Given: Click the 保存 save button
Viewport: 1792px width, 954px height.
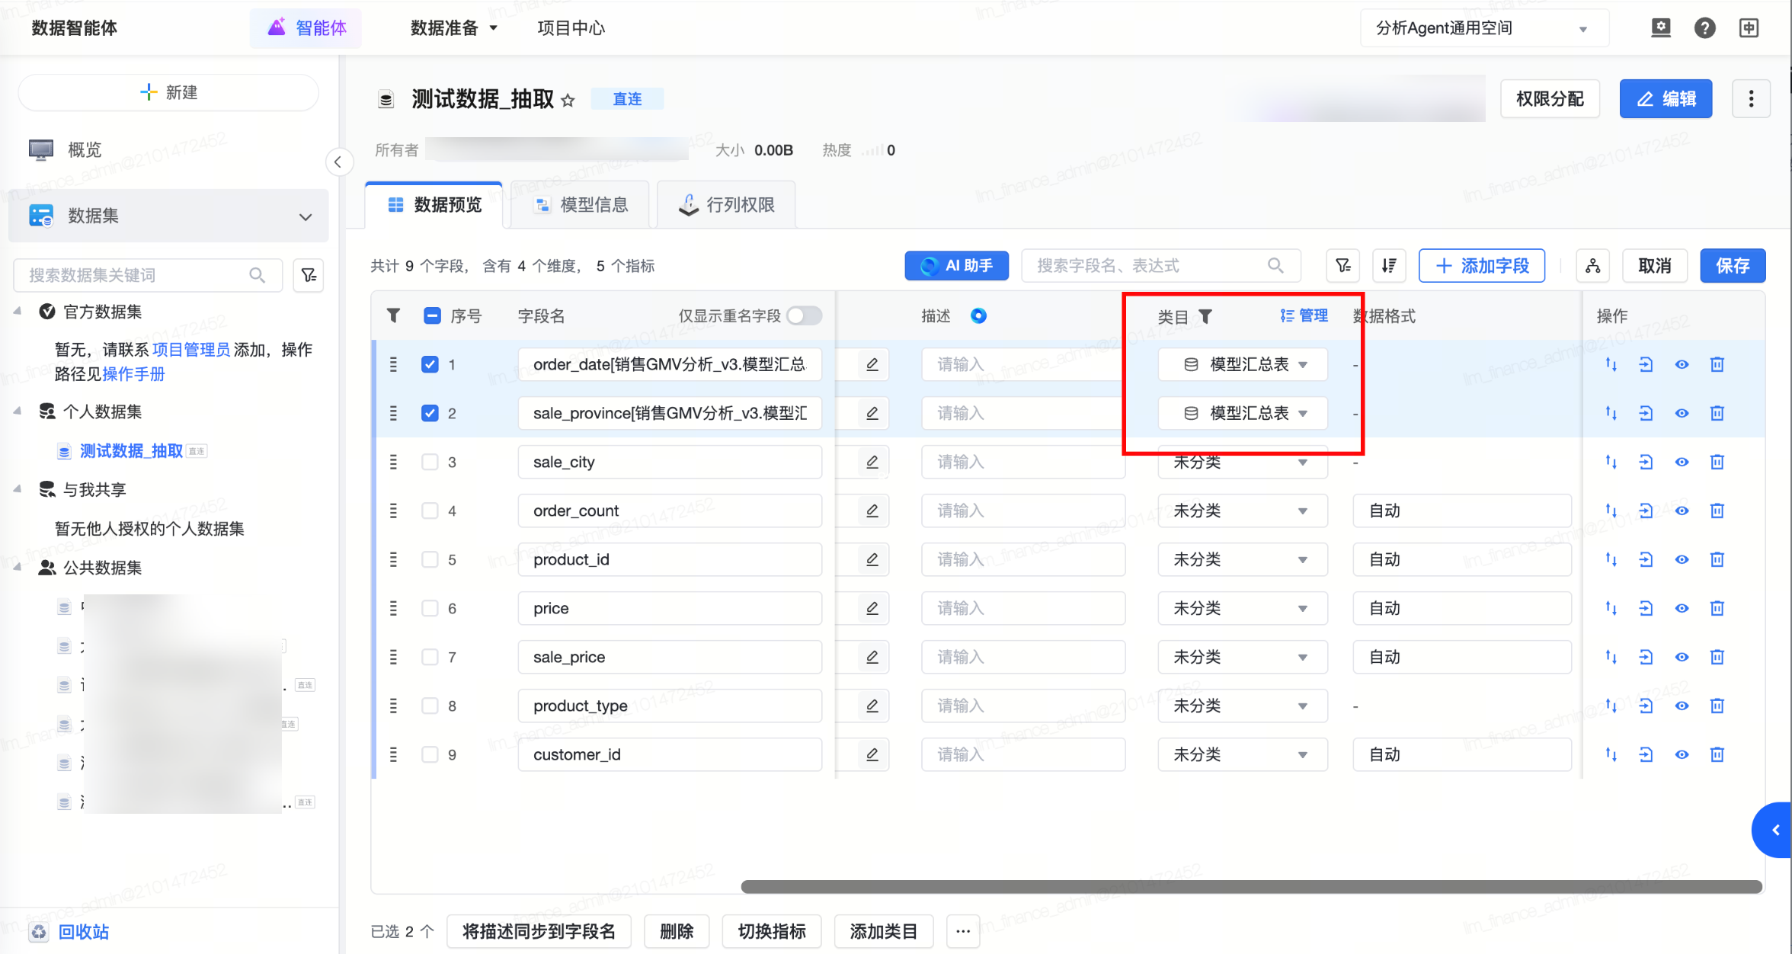Looking at the screenshot, I should coord(1732,265).
